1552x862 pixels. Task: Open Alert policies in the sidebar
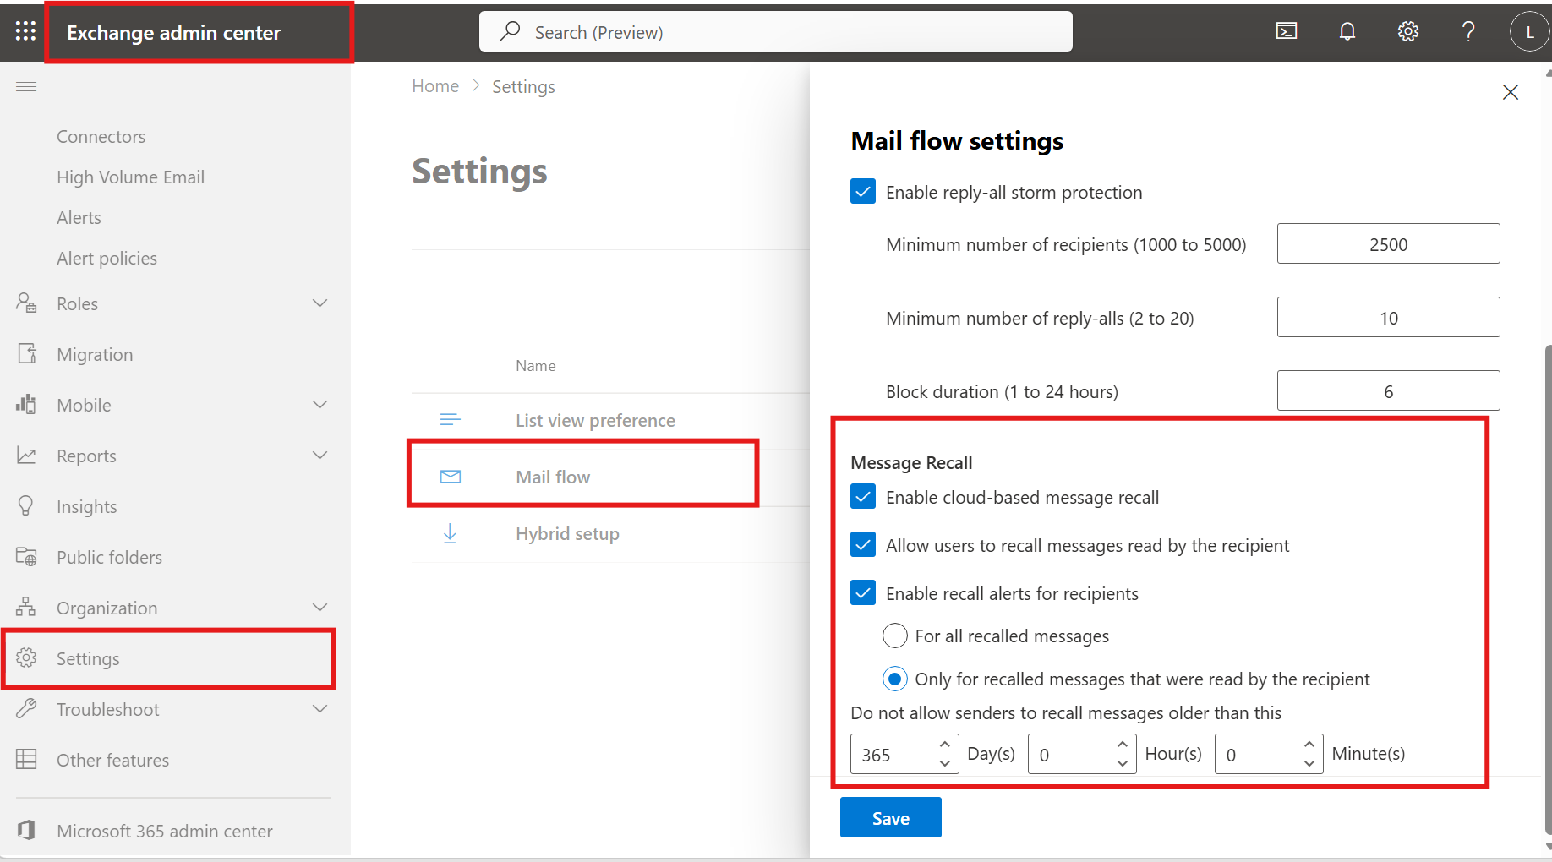107,258
